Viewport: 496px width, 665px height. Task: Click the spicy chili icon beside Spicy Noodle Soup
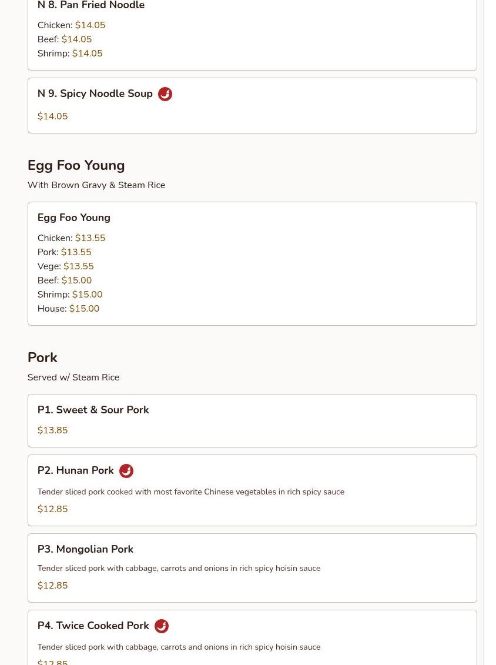click(x=165, y=93)
